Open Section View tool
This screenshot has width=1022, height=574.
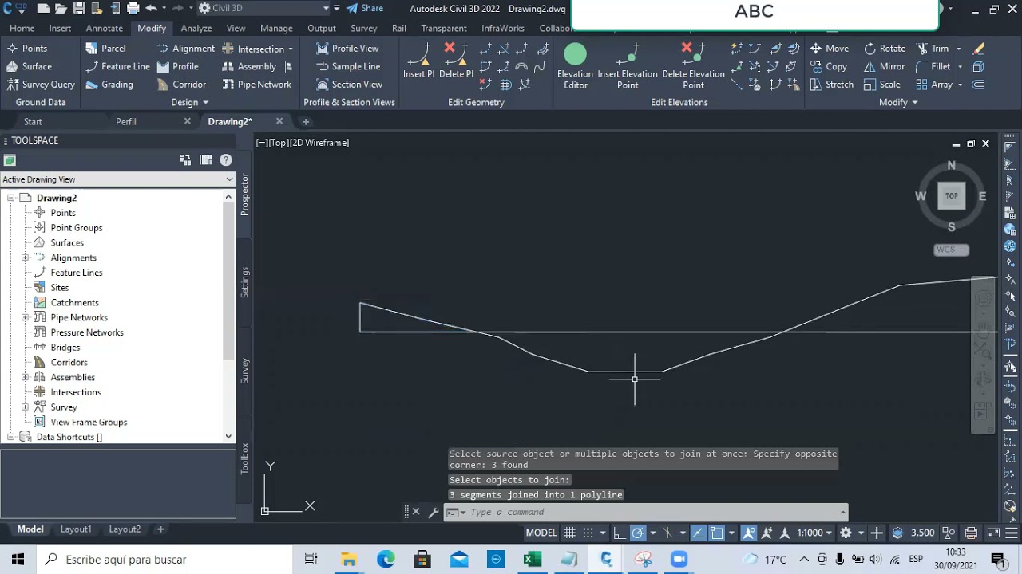349,84
